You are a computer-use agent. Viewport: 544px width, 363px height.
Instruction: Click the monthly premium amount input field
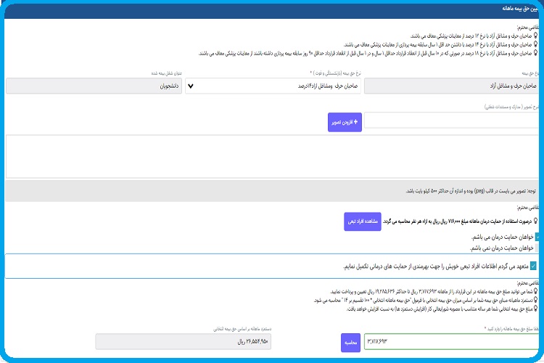coord(451,341)
